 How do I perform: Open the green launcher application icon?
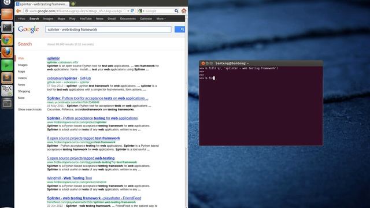click(x=7, y=65)
